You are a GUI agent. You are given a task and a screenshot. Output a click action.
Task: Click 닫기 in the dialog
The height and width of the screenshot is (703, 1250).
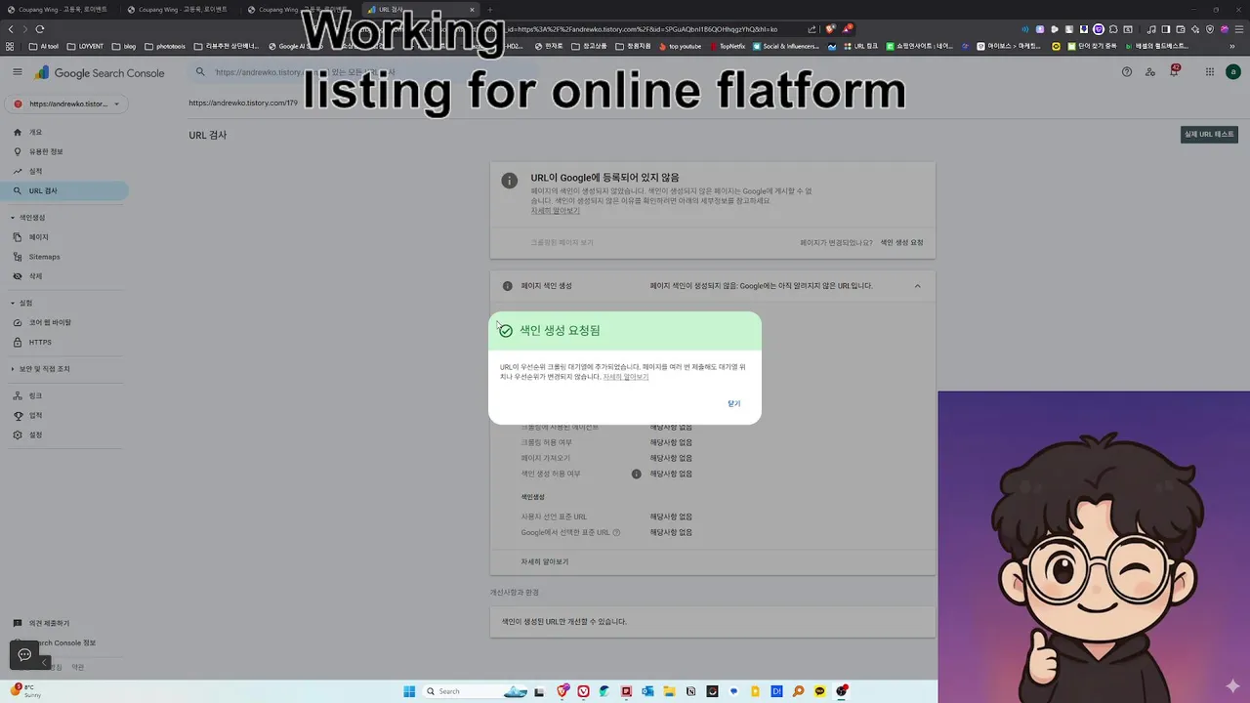734,403
